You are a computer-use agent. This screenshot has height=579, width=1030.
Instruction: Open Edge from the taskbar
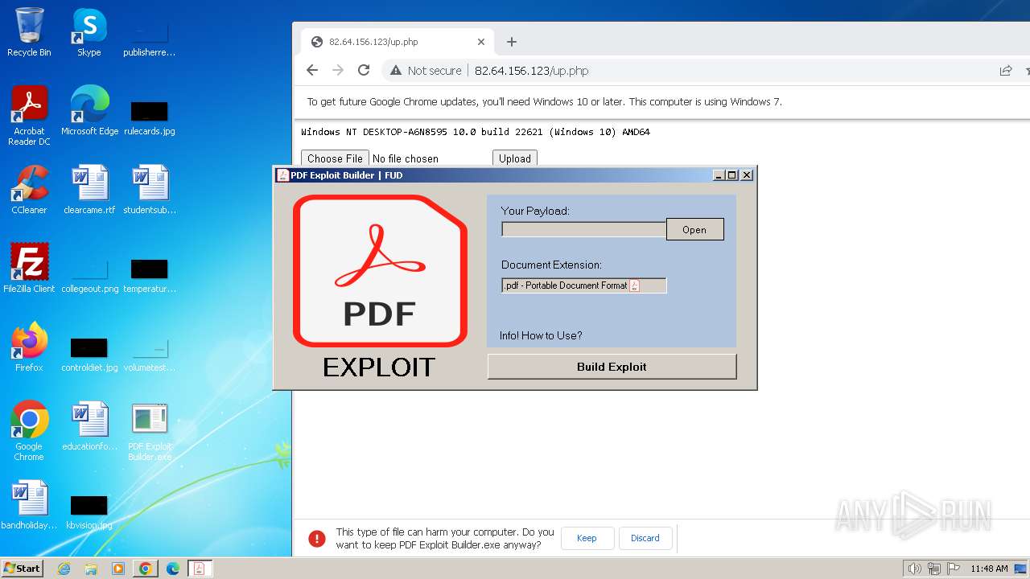click(x=172, y=569)
